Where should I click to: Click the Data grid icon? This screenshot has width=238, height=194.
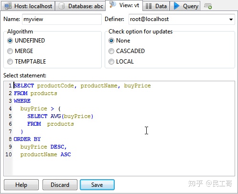[x=149, y=6]
